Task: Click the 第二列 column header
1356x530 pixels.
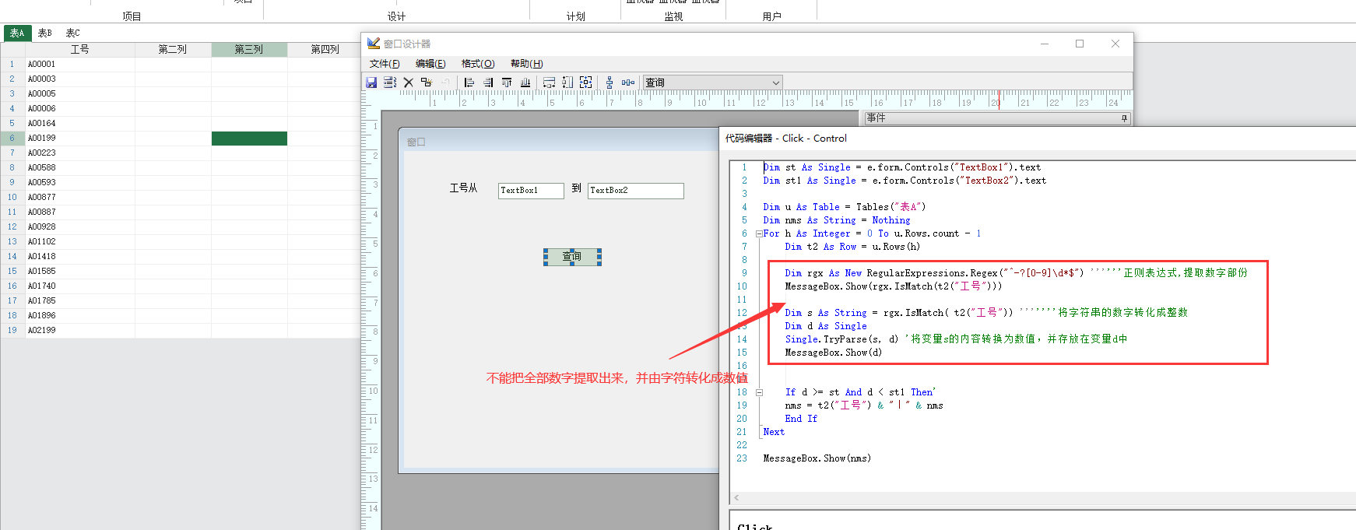Action: (x=173, y=49)
